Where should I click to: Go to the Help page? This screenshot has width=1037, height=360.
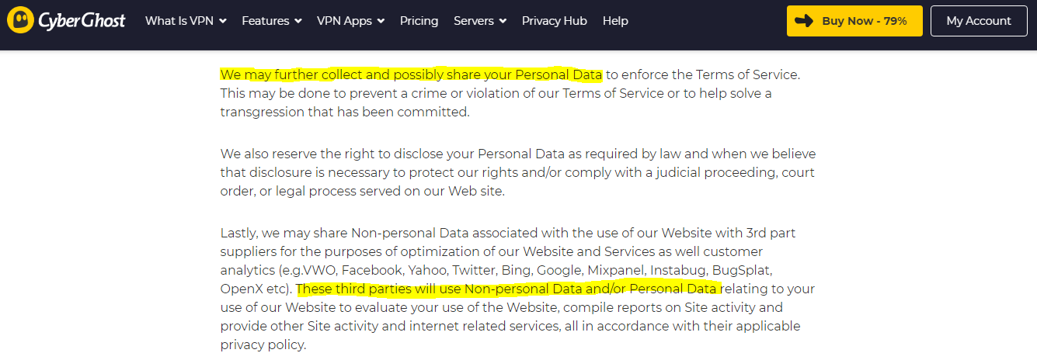(615, 21)
